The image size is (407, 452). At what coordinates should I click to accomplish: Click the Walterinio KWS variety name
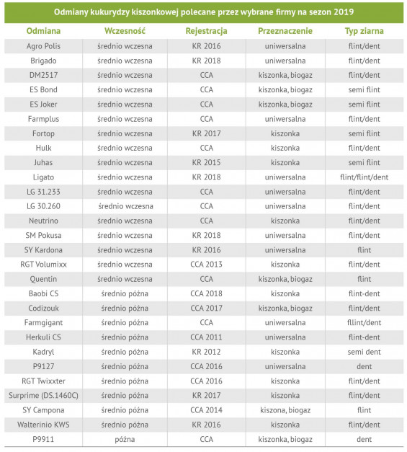coord(43,425)
